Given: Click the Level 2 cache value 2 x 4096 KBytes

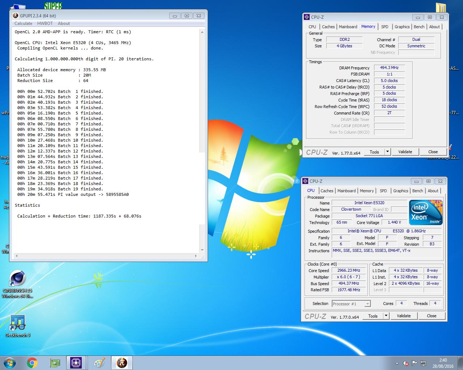Looking at the screenshot, I should click(406, 283).
